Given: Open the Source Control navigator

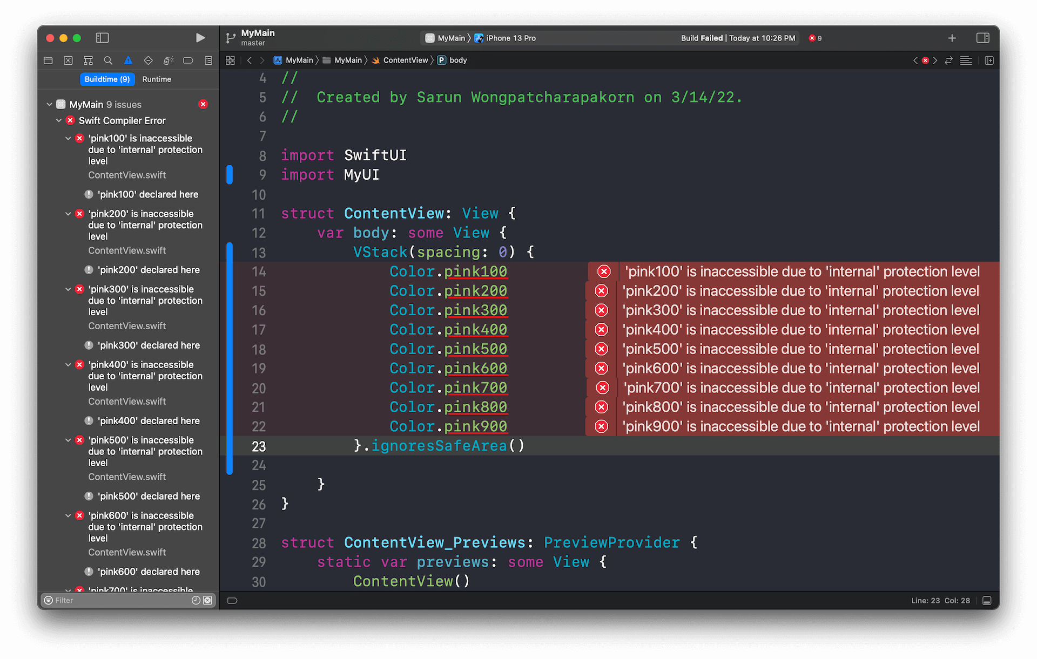Looking at the screenshot, I should [x=68, y=60].
